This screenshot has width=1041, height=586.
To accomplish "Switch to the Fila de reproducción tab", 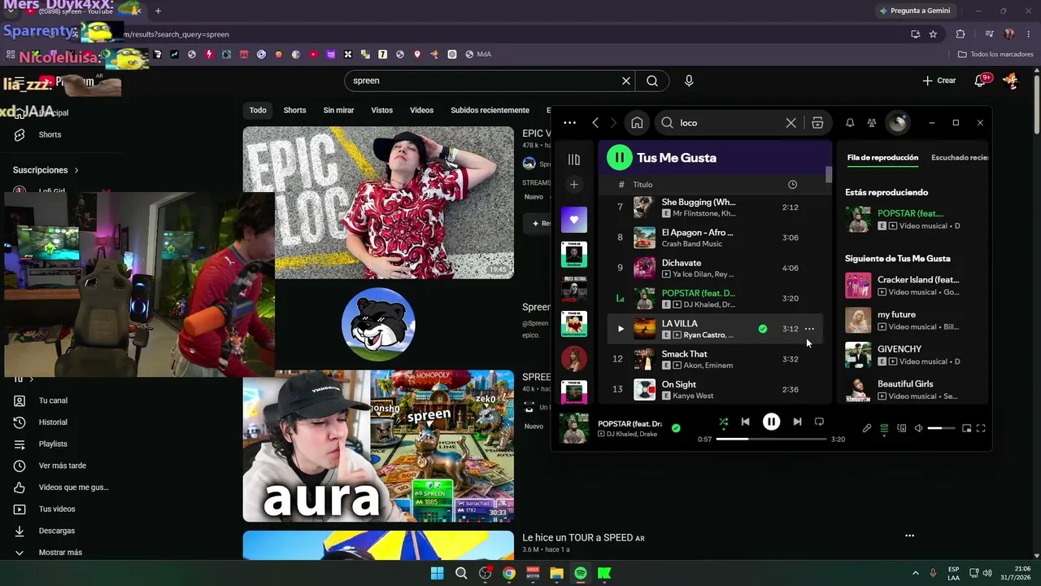I will (x=882, y=157).
